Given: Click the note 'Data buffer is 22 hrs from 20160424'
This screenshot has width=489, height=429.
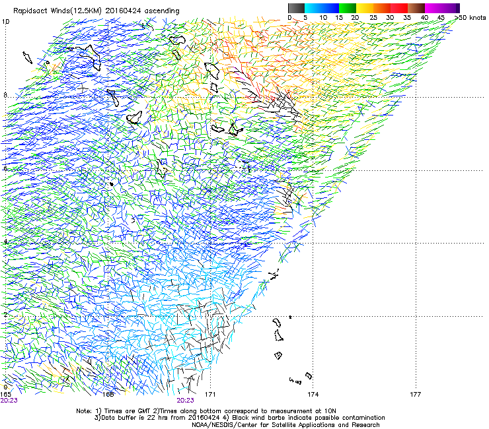Looking at the screenshot, I should (161, 418).
